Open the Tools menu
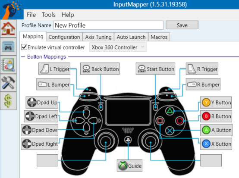The width and height of the screenshot is (239, 178). 49,15
